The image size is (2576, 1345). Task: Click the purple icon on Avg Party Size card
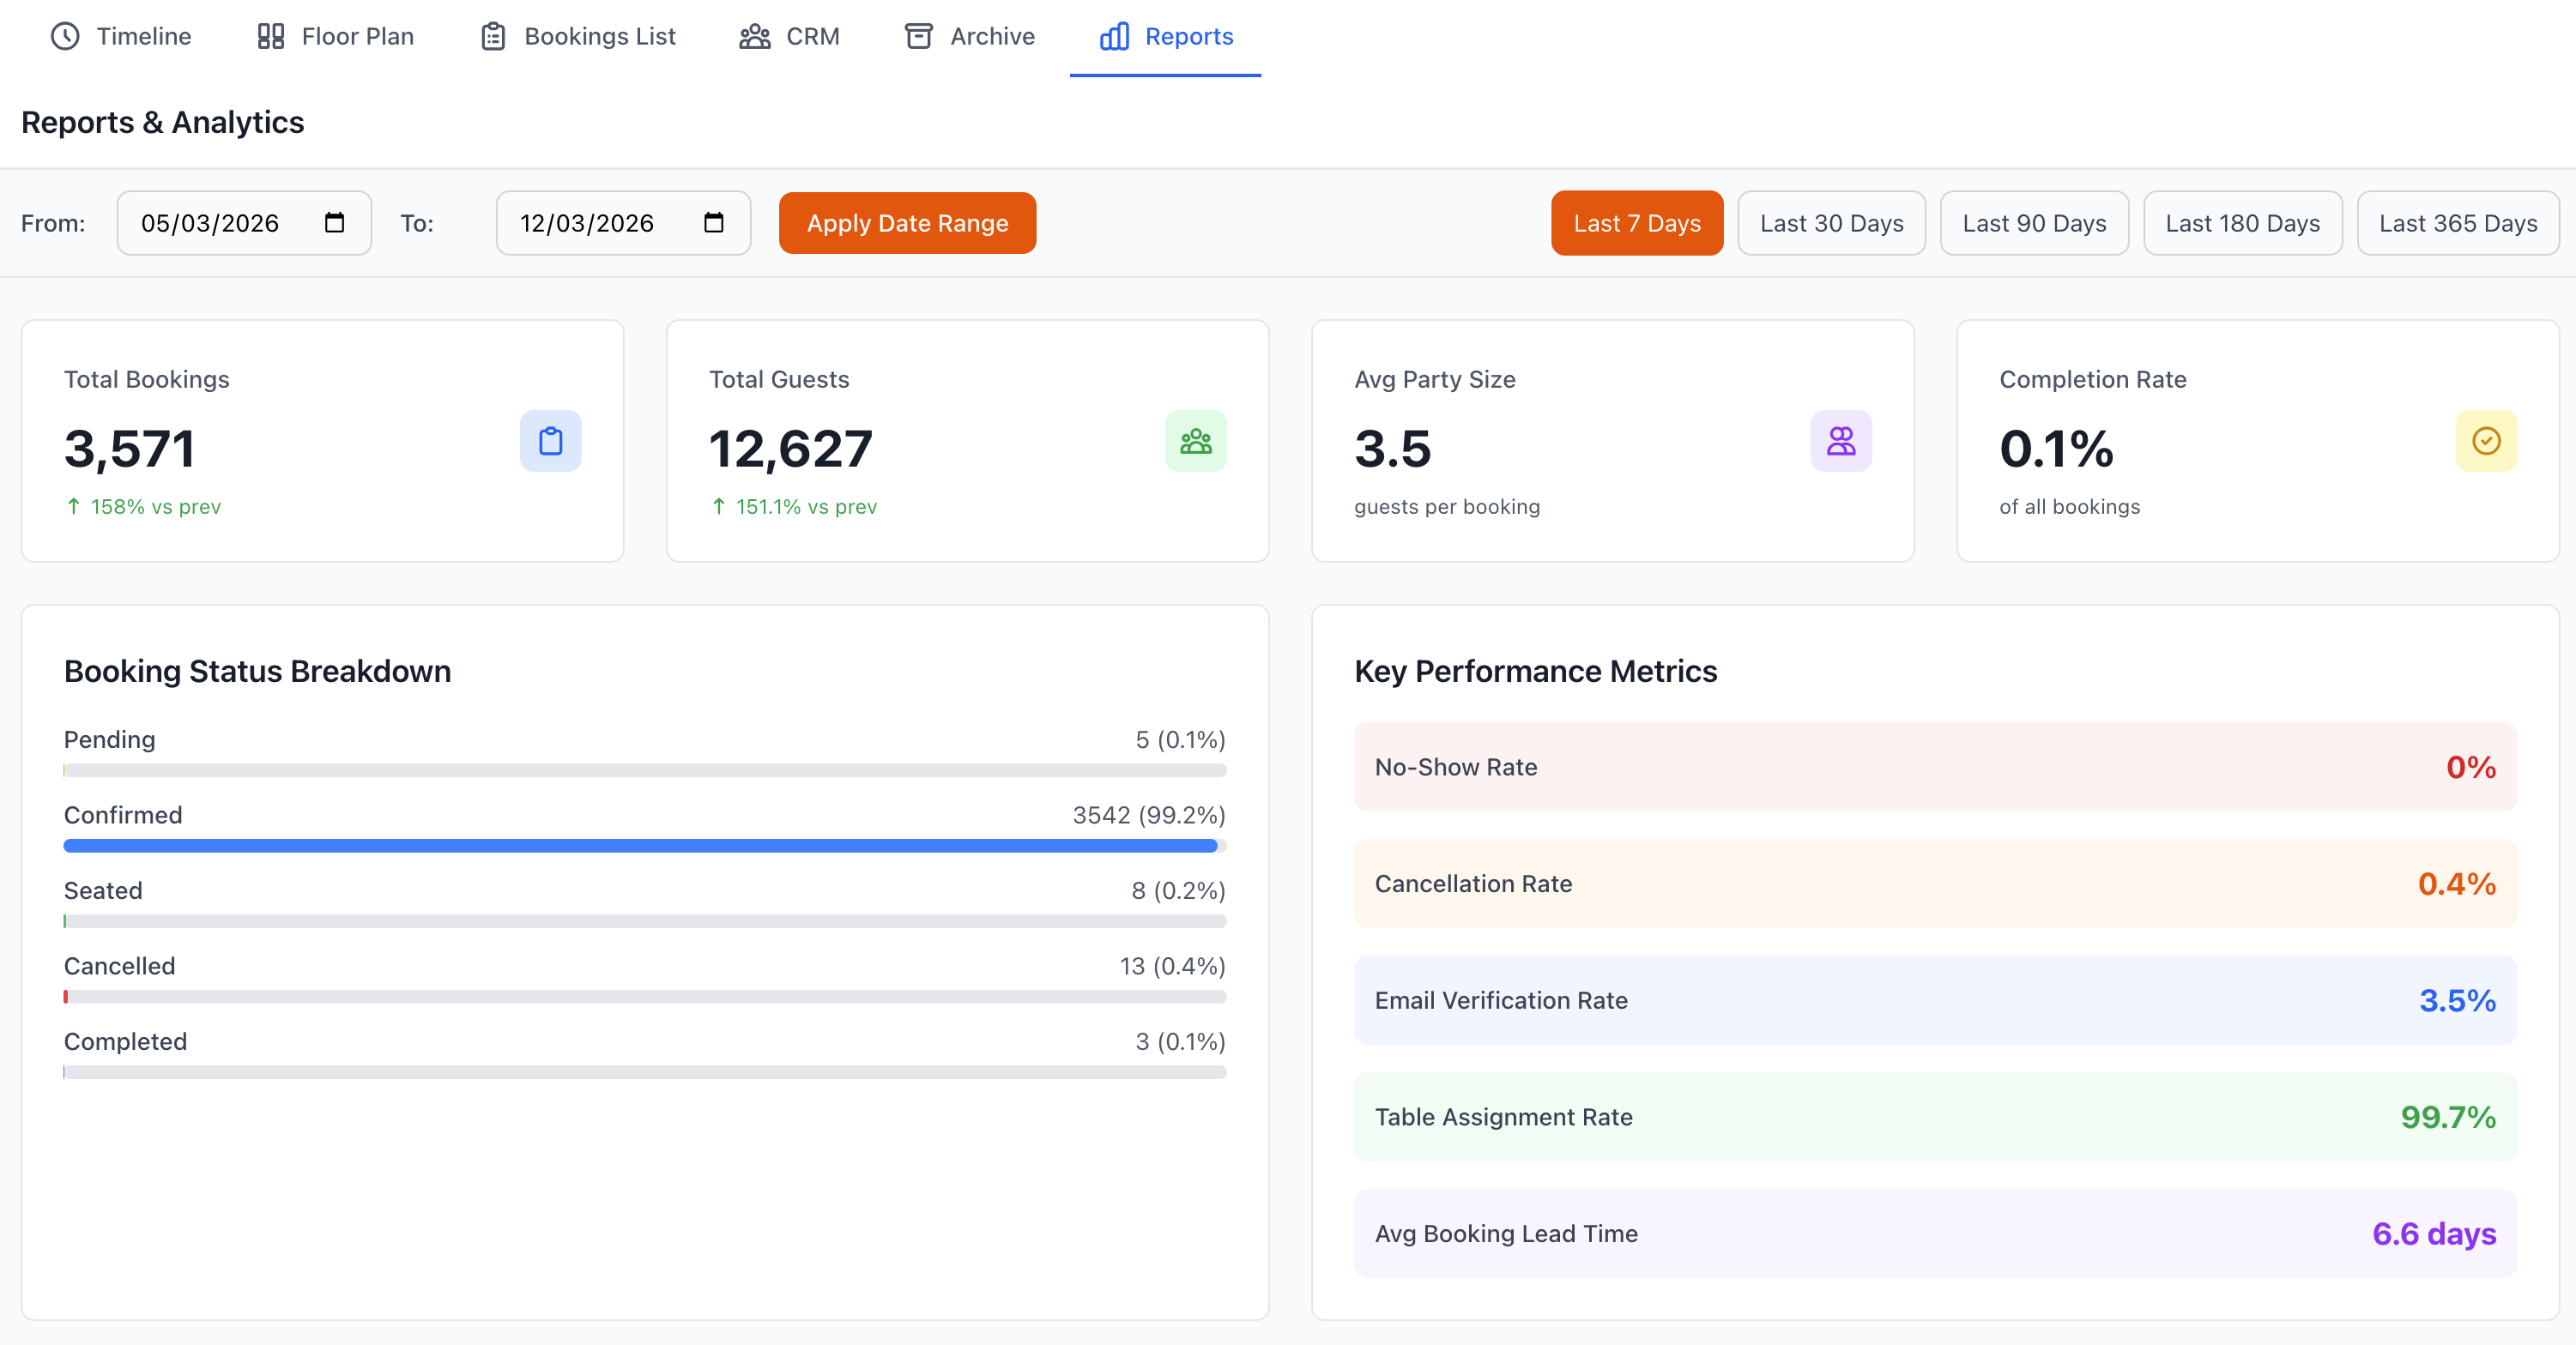click(1841, 441)
